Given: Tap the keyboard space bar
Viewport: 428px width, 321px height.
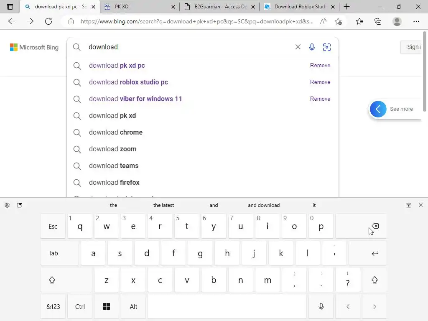Looking at the screenshot, I should coord(227,306).
